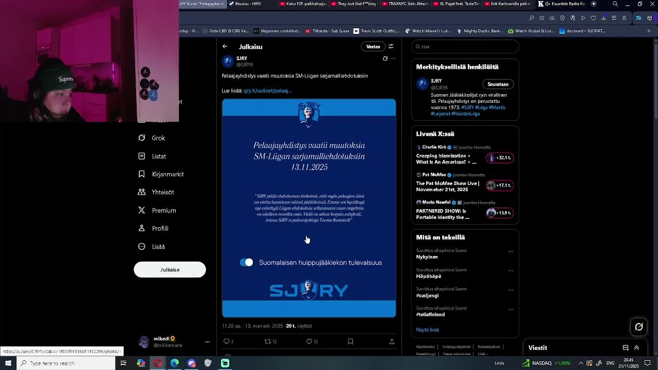
Task: Switch to Kuuntele Radio Kal tab
Action: coord(561,4)
